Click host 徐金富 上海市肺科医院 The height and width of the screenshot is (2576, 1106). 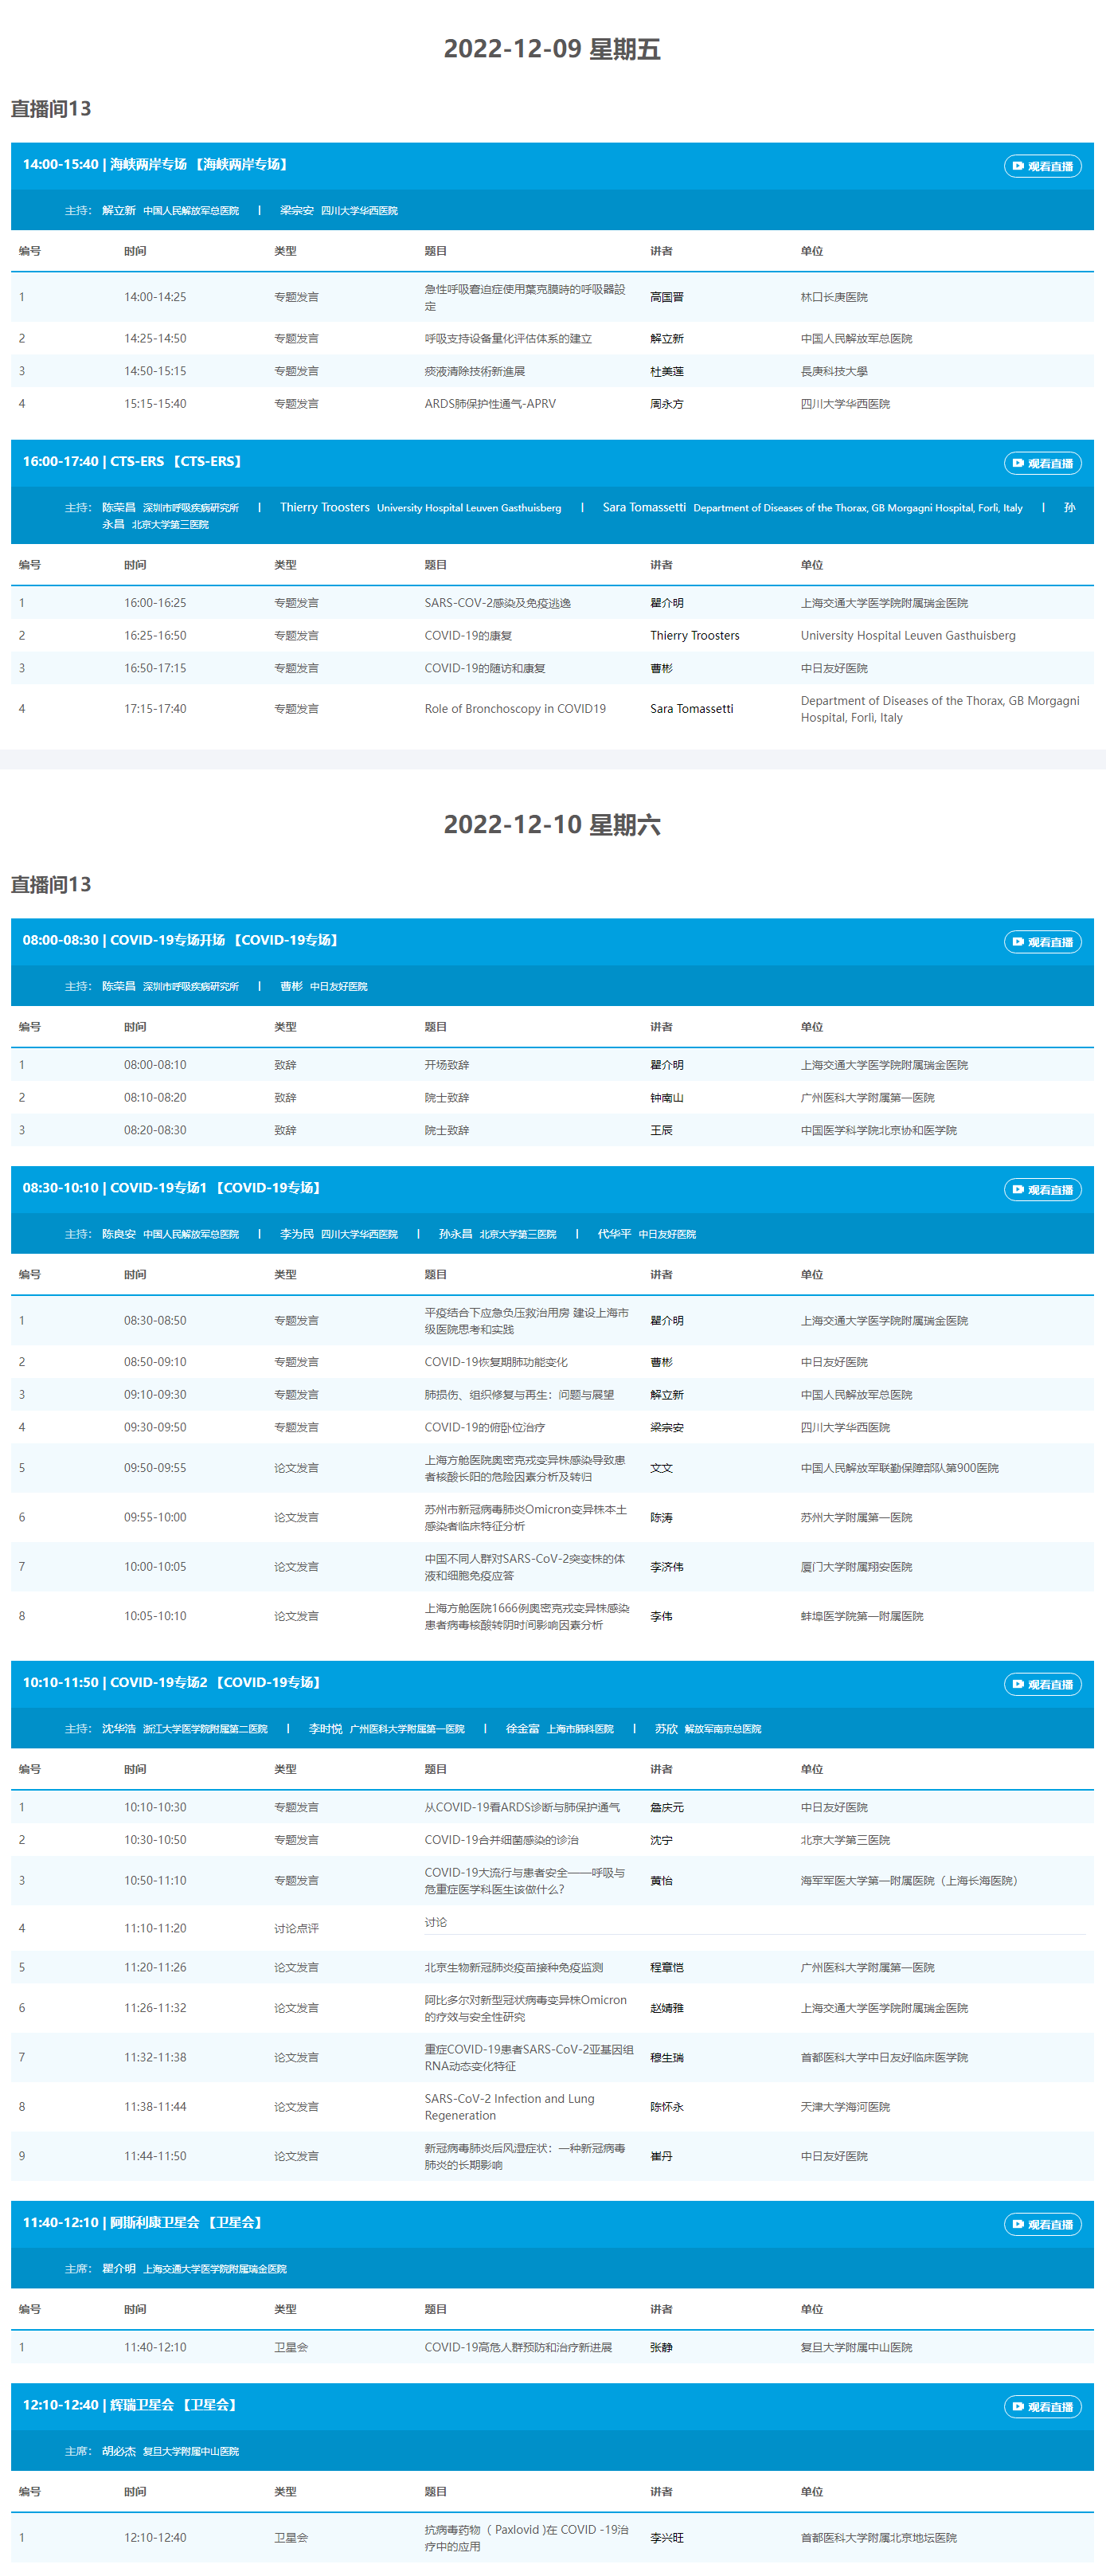[559, 1730]
